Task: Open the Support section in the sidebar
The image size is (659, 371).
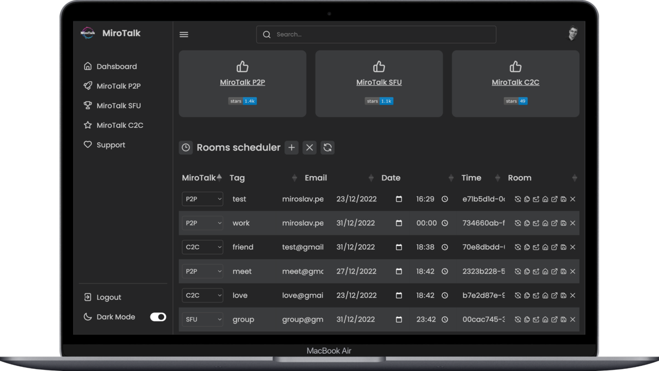Action: [x=111, y=145]
